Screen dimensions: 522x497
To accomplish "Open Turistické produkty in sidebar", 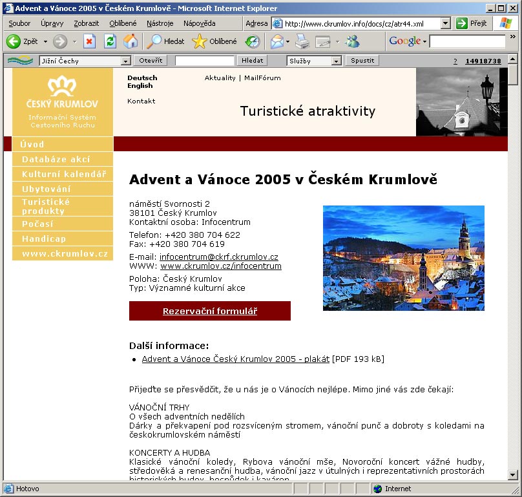I will (x=63, y=206).
